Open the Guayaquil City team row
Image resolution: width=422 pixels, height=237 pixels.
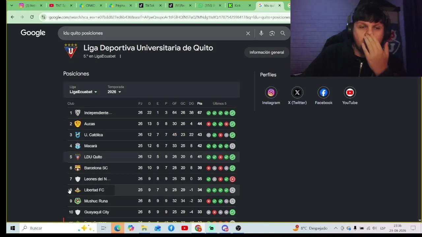pos(151,212)
